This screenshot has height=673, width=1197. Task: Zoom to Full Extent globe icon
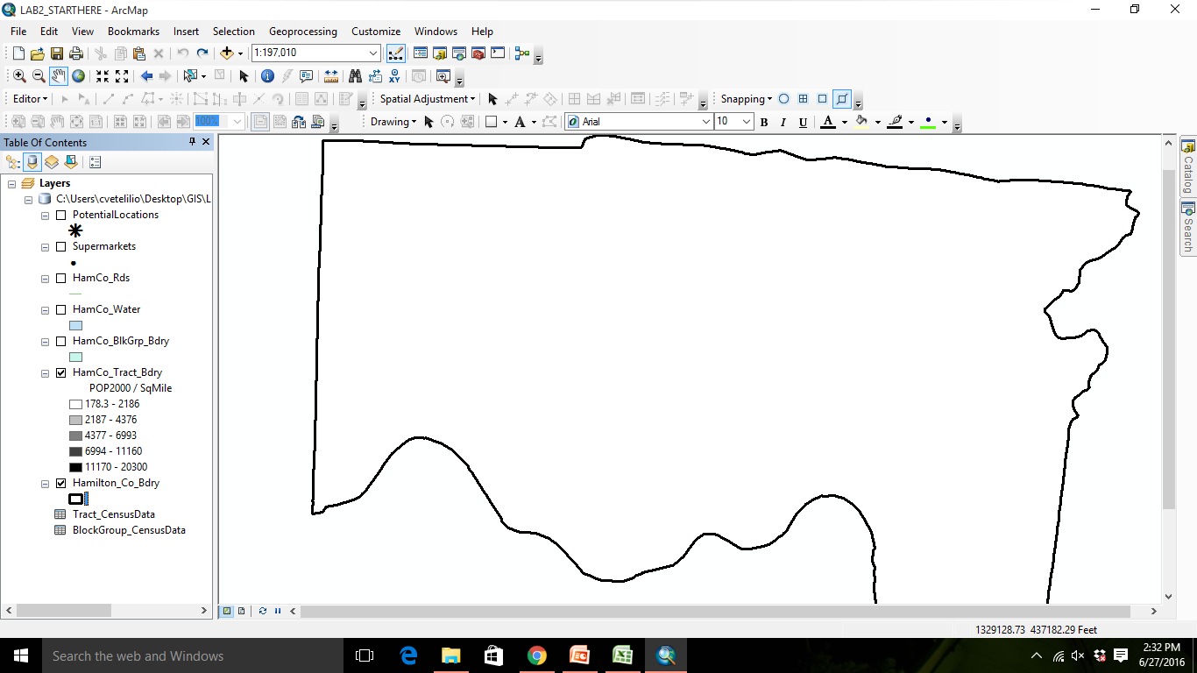(78, 76)
